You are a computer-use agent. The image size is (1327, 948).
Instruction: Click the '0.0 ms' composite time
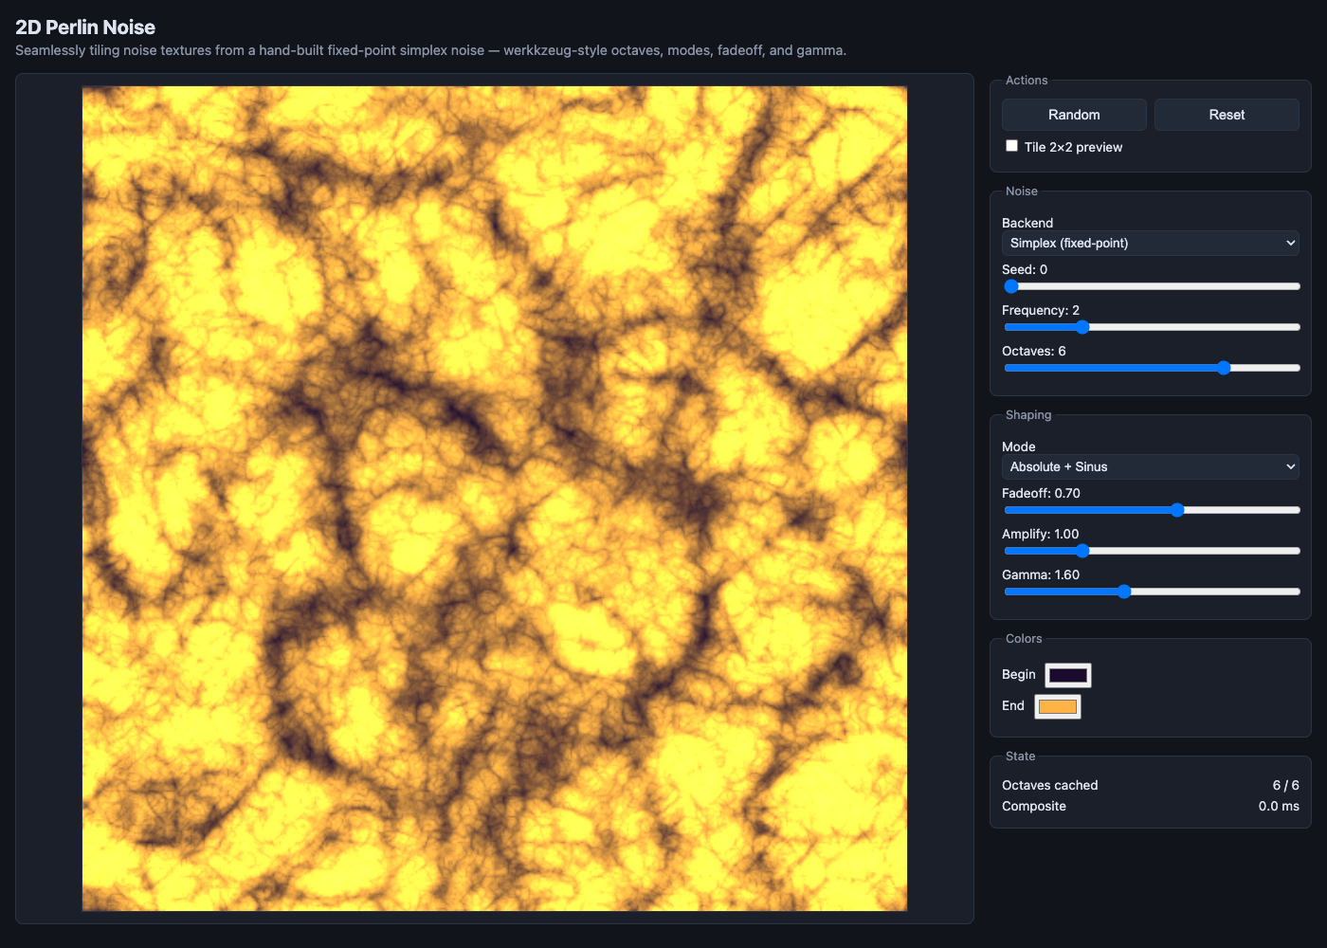coord(1279,806)
